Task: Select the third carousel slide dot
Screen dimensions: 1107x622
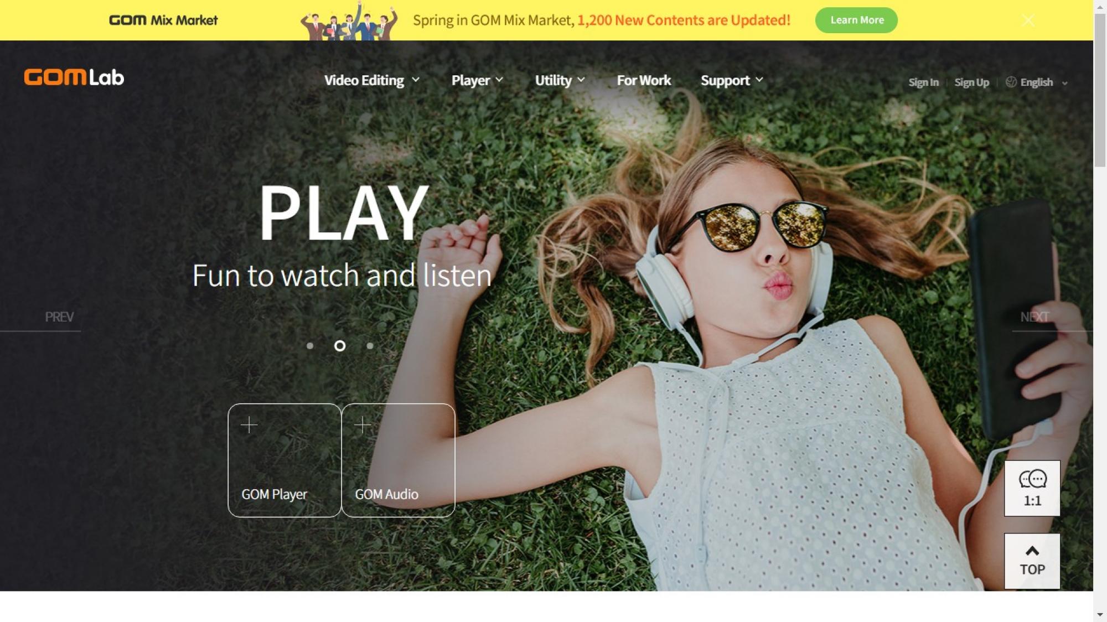Action: pos(370,346)
